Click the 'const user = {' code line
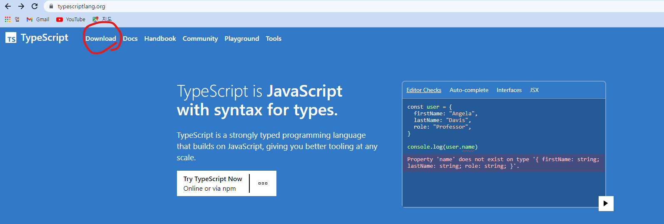Viewport: 664px width, 224px height. point(430,107)
